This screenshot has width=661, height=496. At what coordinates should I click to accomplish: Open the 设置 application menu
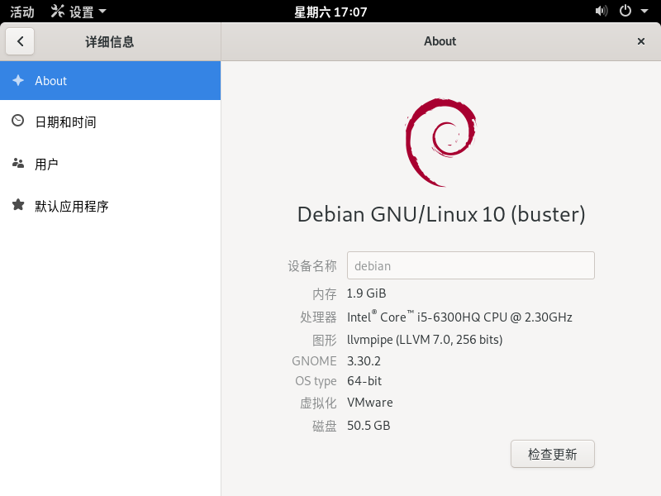(78, 12)
